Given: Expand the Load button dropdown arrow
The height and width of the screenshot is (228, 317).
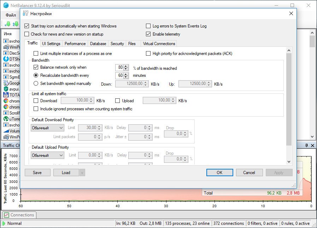Looking at the screenshot, I should pos(82,173).
